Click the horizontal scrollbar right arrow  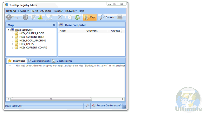[123, 99]
